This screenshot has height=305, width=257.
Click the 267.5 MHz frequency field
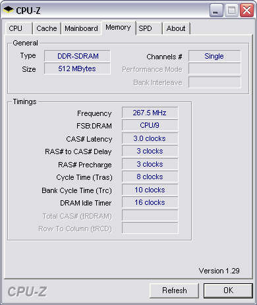click(150, 113)
